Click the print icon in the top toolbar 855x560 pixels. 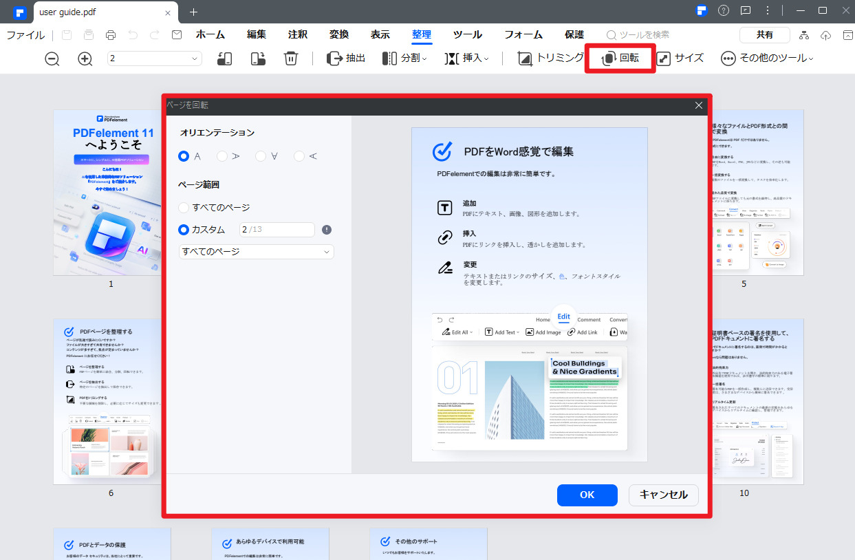(111, 35)
